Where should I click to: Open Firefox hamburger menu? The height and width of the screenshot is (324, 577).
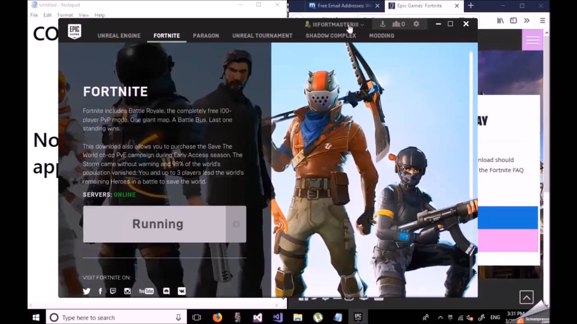(542, 20)
